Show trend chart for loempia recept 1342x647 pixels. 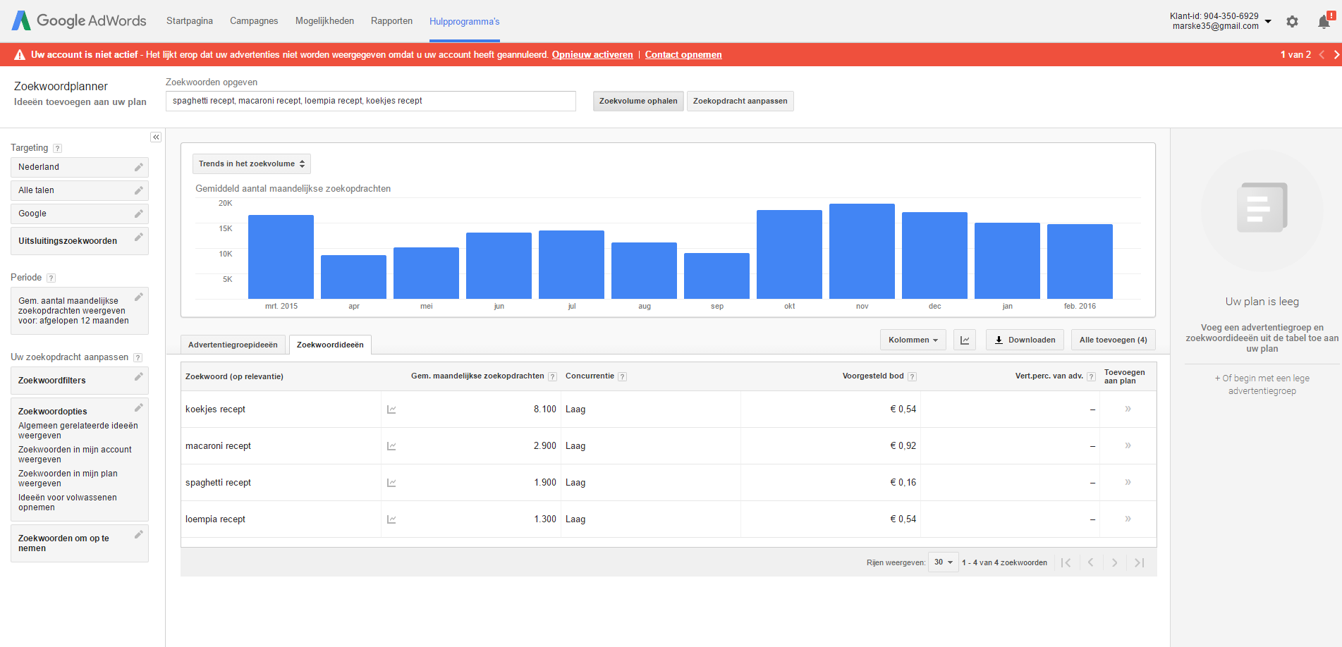(x=391, y=519)
